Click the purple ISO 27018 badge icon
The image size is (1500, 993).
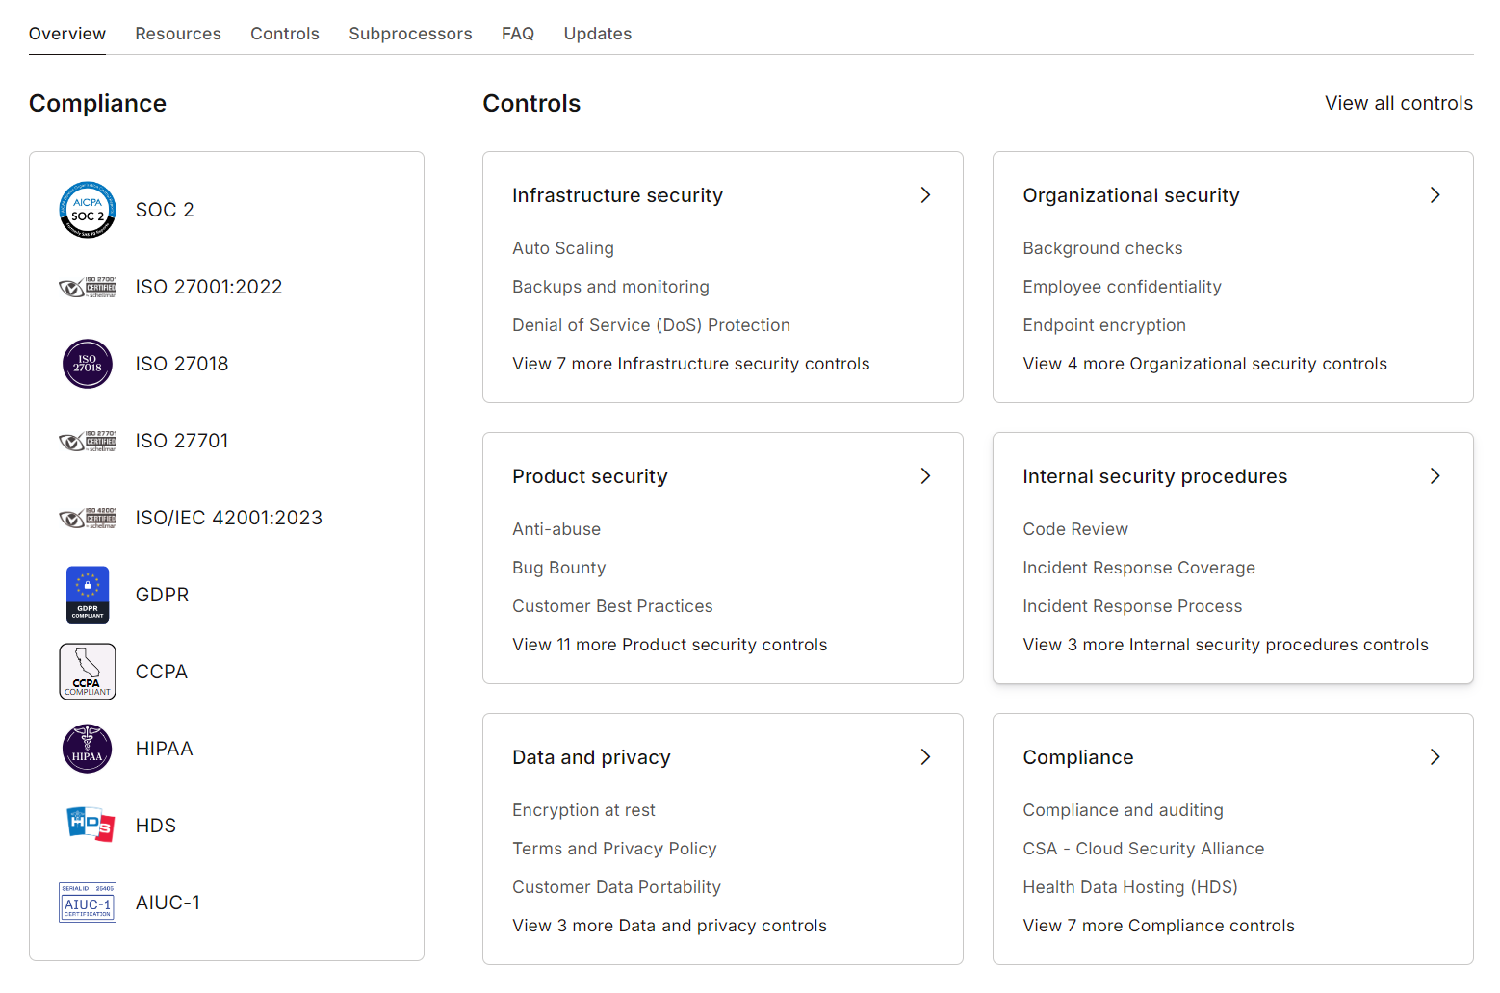pyautogui.click(x=88, y=364)
